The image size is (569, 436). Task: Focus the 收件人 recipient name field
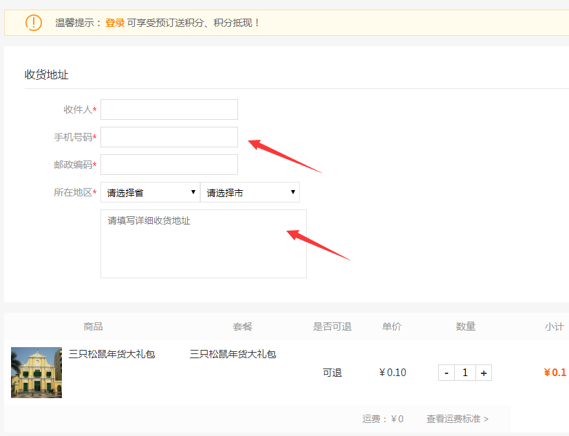[x=169, y=110]
